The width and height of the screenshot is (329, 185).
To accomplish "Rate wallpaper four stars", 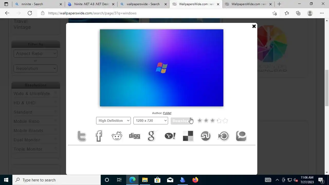I will tap(219, 121).
